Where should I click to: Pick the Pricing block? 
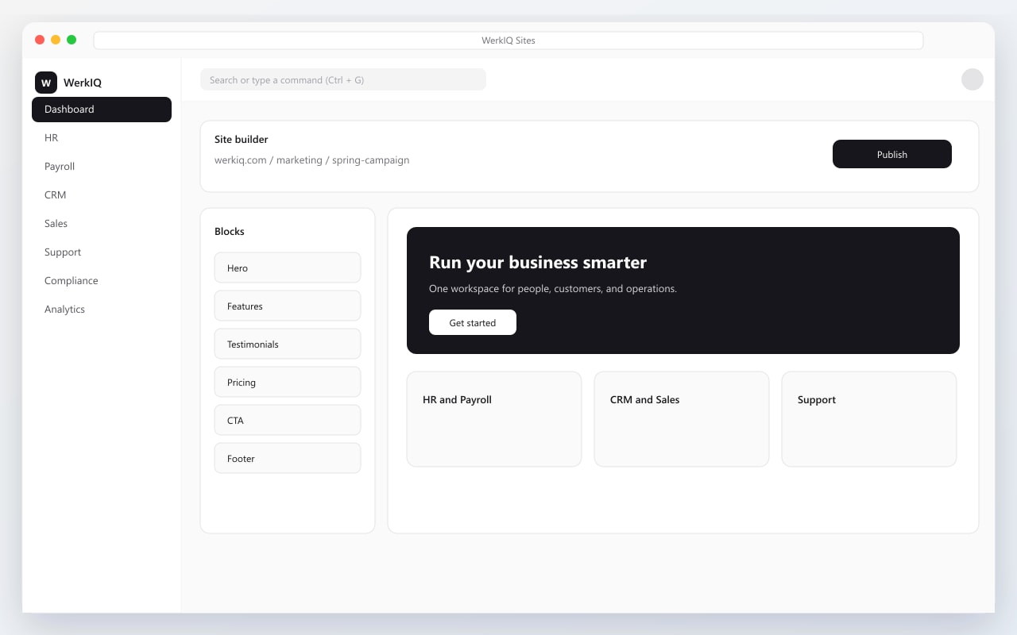click(288, 382)
